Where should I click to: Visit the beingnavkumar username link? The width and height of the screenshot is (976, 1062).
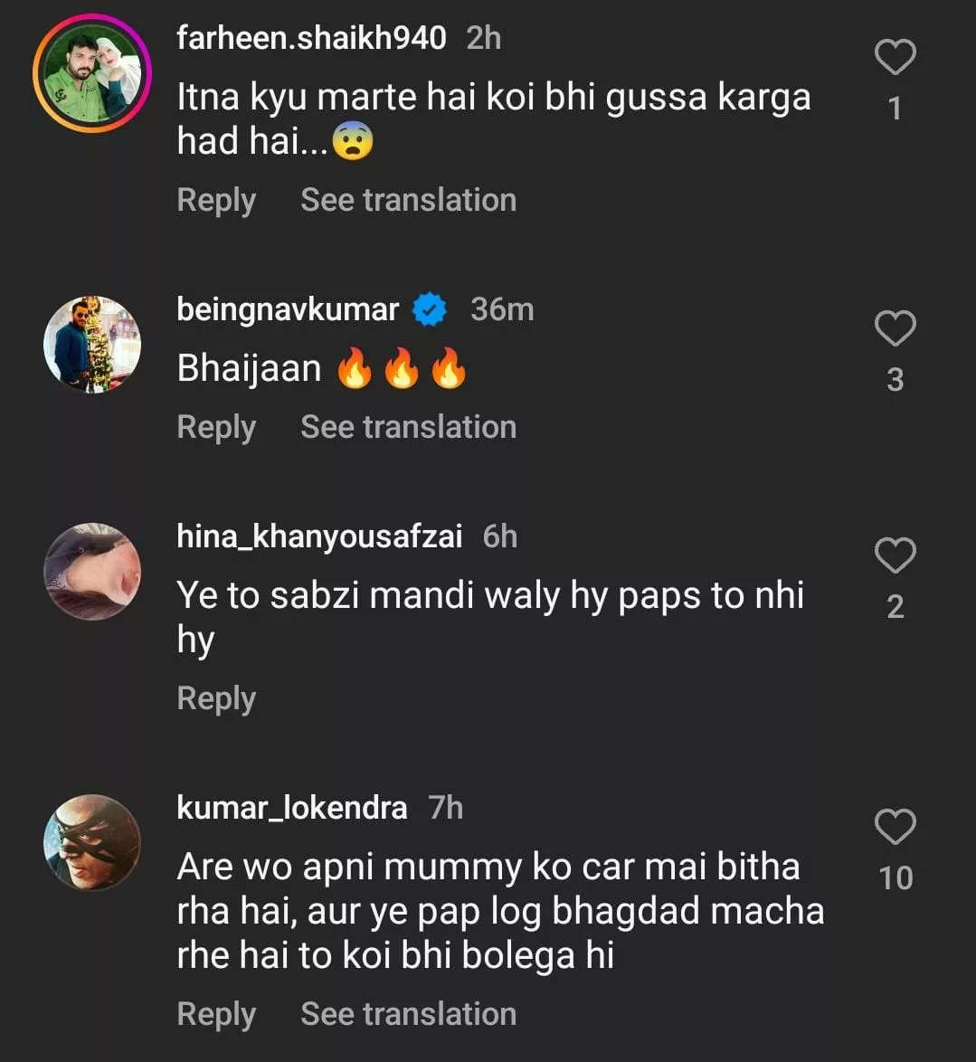[288, 310]
